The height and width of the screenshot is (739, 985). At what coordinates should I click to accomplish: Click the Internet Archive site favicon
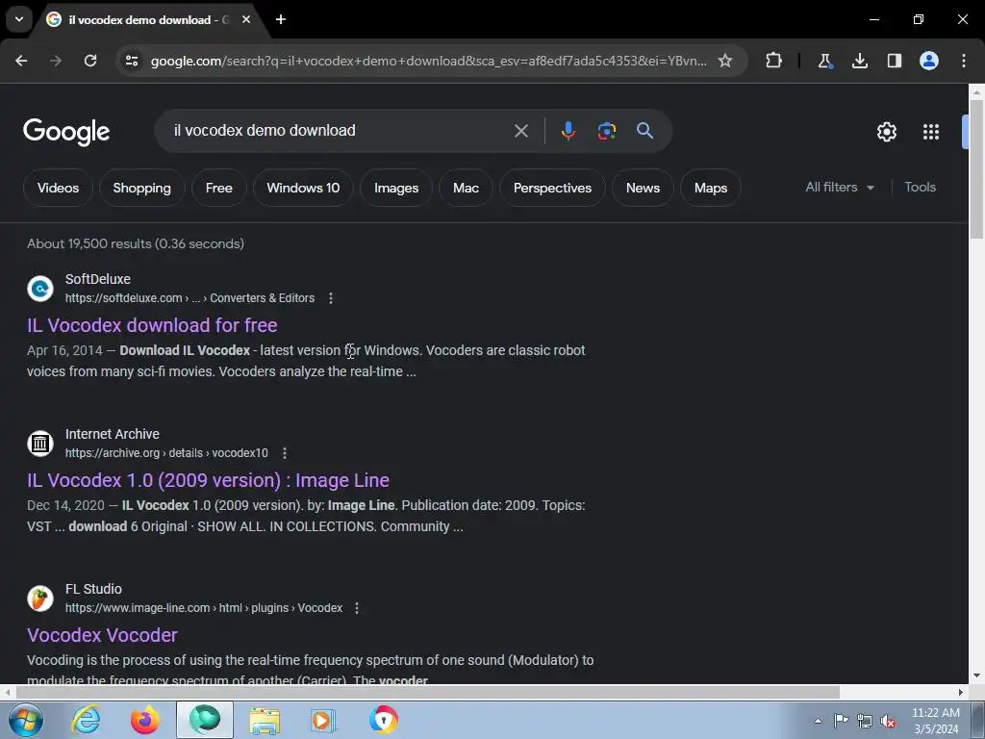pyautogui.click(x=40, y=443)
